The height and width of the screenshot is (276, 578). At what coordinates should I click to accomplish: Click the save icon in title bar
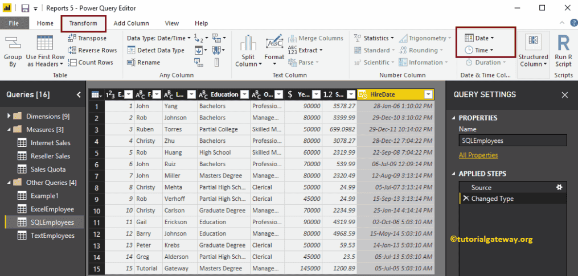click(x=25, y=8)
